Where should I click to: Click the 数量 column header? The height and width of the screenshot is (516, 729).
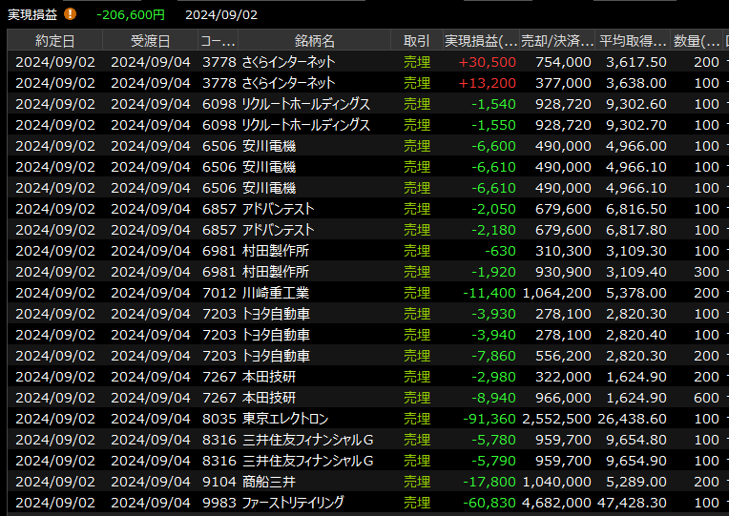[x=698, y=41]
